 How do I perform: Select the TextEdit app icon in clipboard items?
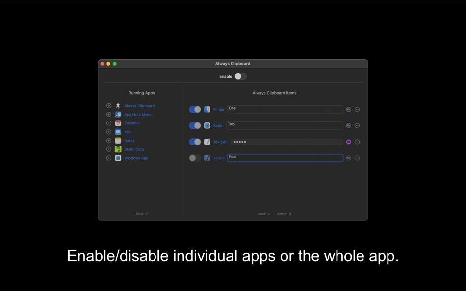click(207, 142)
